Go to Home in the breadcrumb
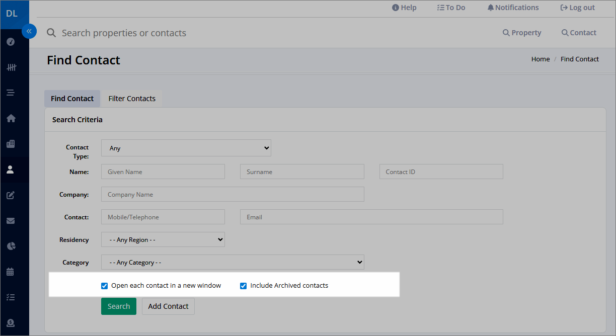This screenshot has height=336, width=616. tap(541, 59)
